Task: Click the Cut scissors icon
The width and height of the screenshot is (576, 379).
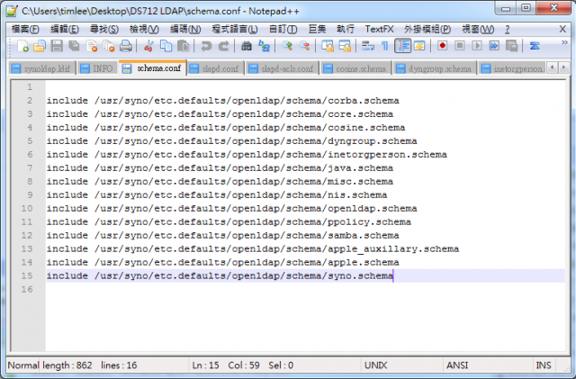Action: point(148,46)
